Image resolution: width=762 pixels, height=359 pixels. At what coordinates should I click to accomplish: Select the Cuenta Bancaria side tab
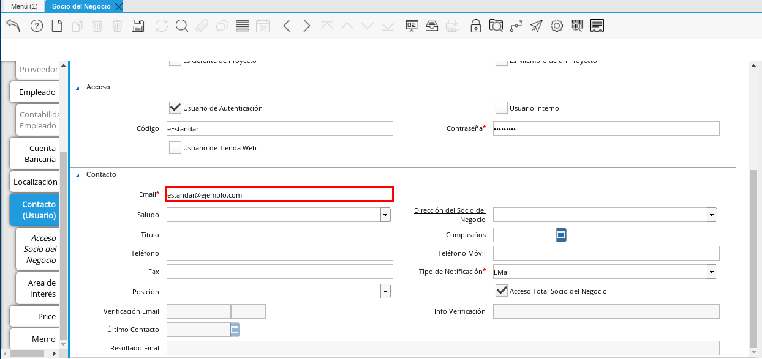[34, 154]
